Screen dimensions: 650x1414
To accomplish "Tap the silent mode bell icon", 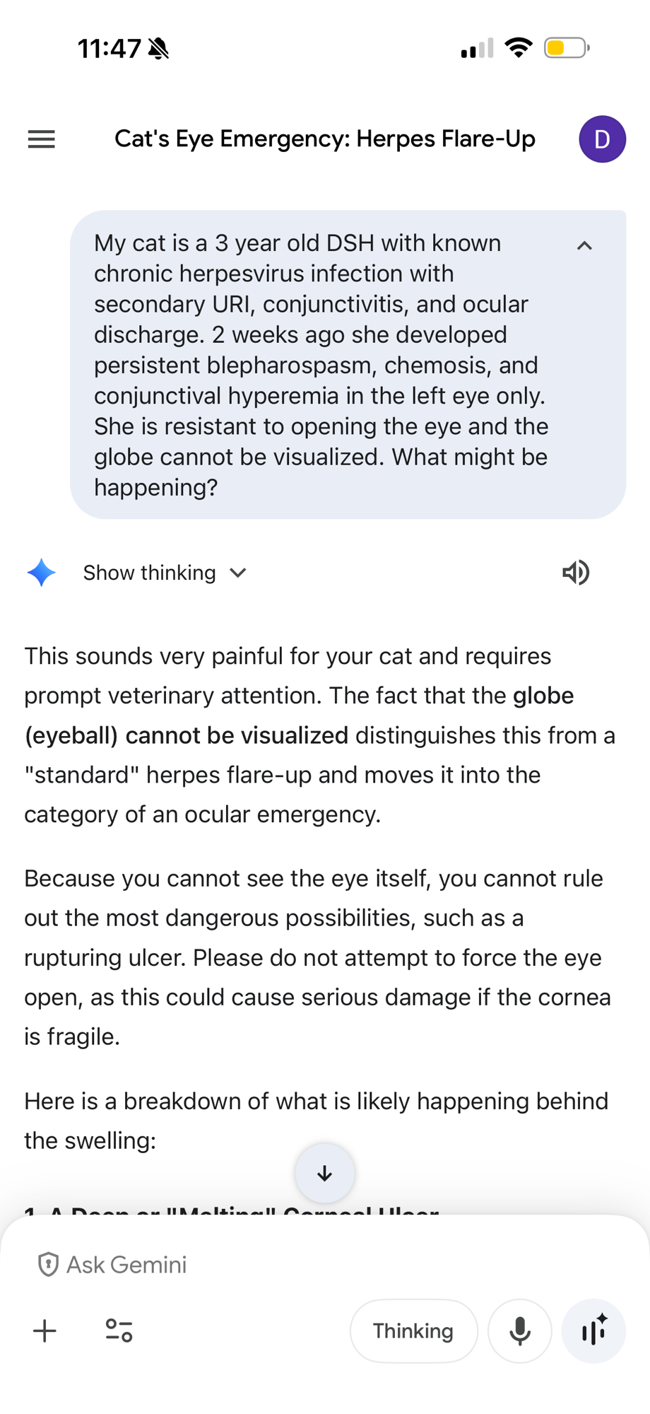I will (159, 48).
